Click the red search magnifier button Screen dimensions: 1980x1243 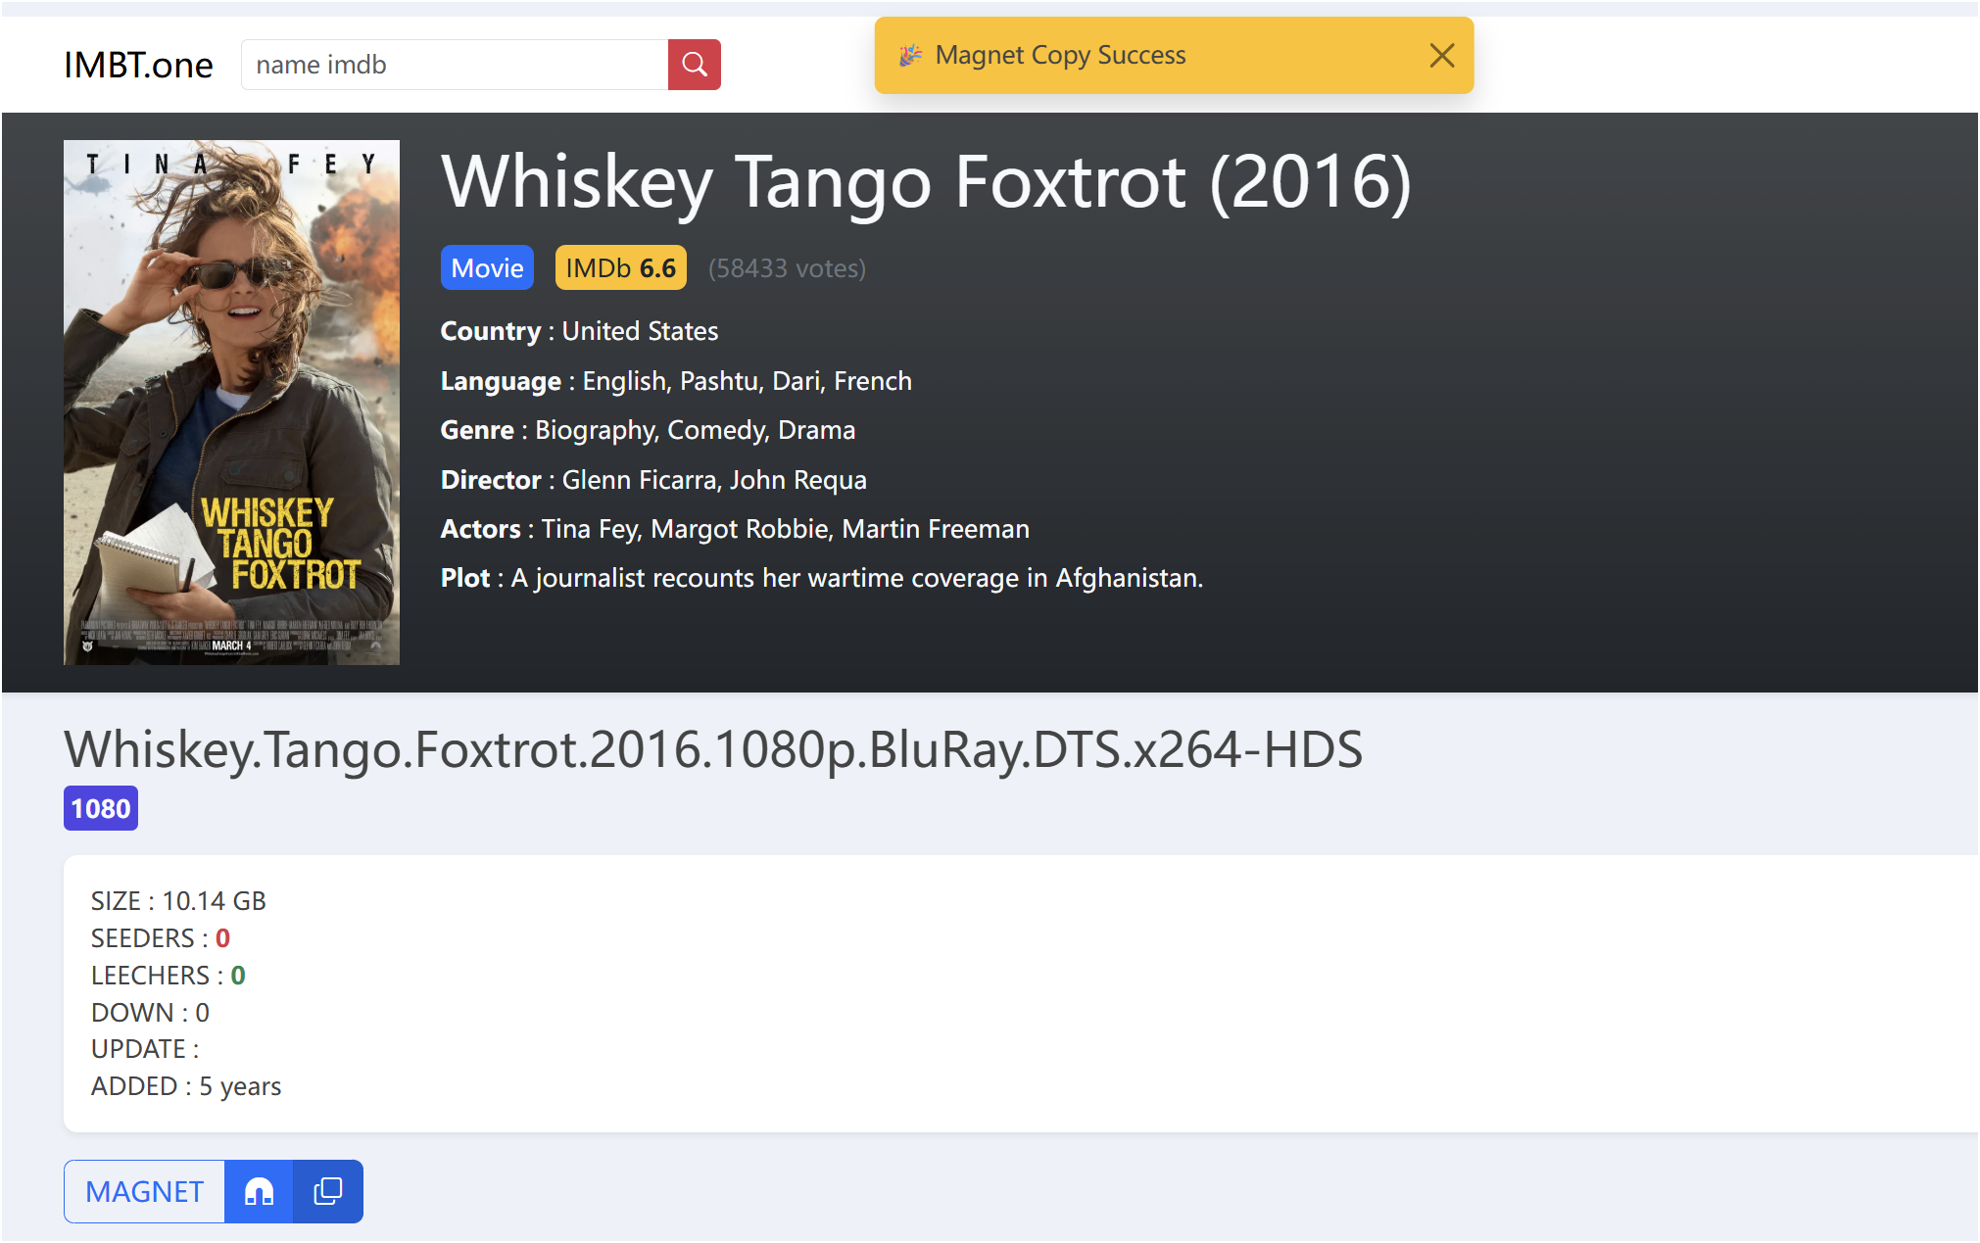(x=694, y=65)
